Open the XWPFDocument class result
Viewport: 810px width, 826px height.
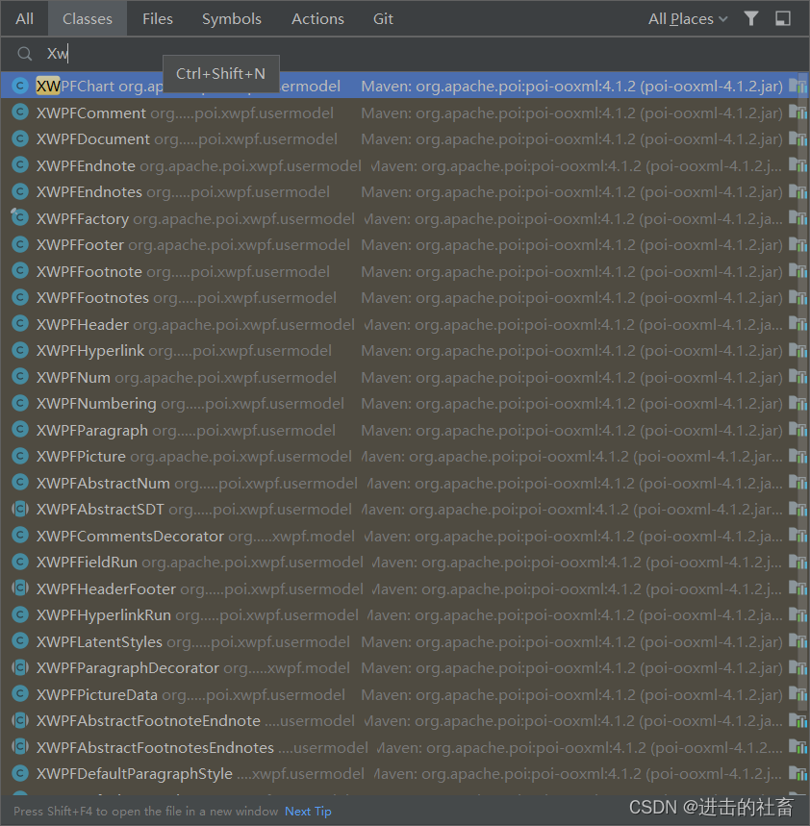pos(405,138)
